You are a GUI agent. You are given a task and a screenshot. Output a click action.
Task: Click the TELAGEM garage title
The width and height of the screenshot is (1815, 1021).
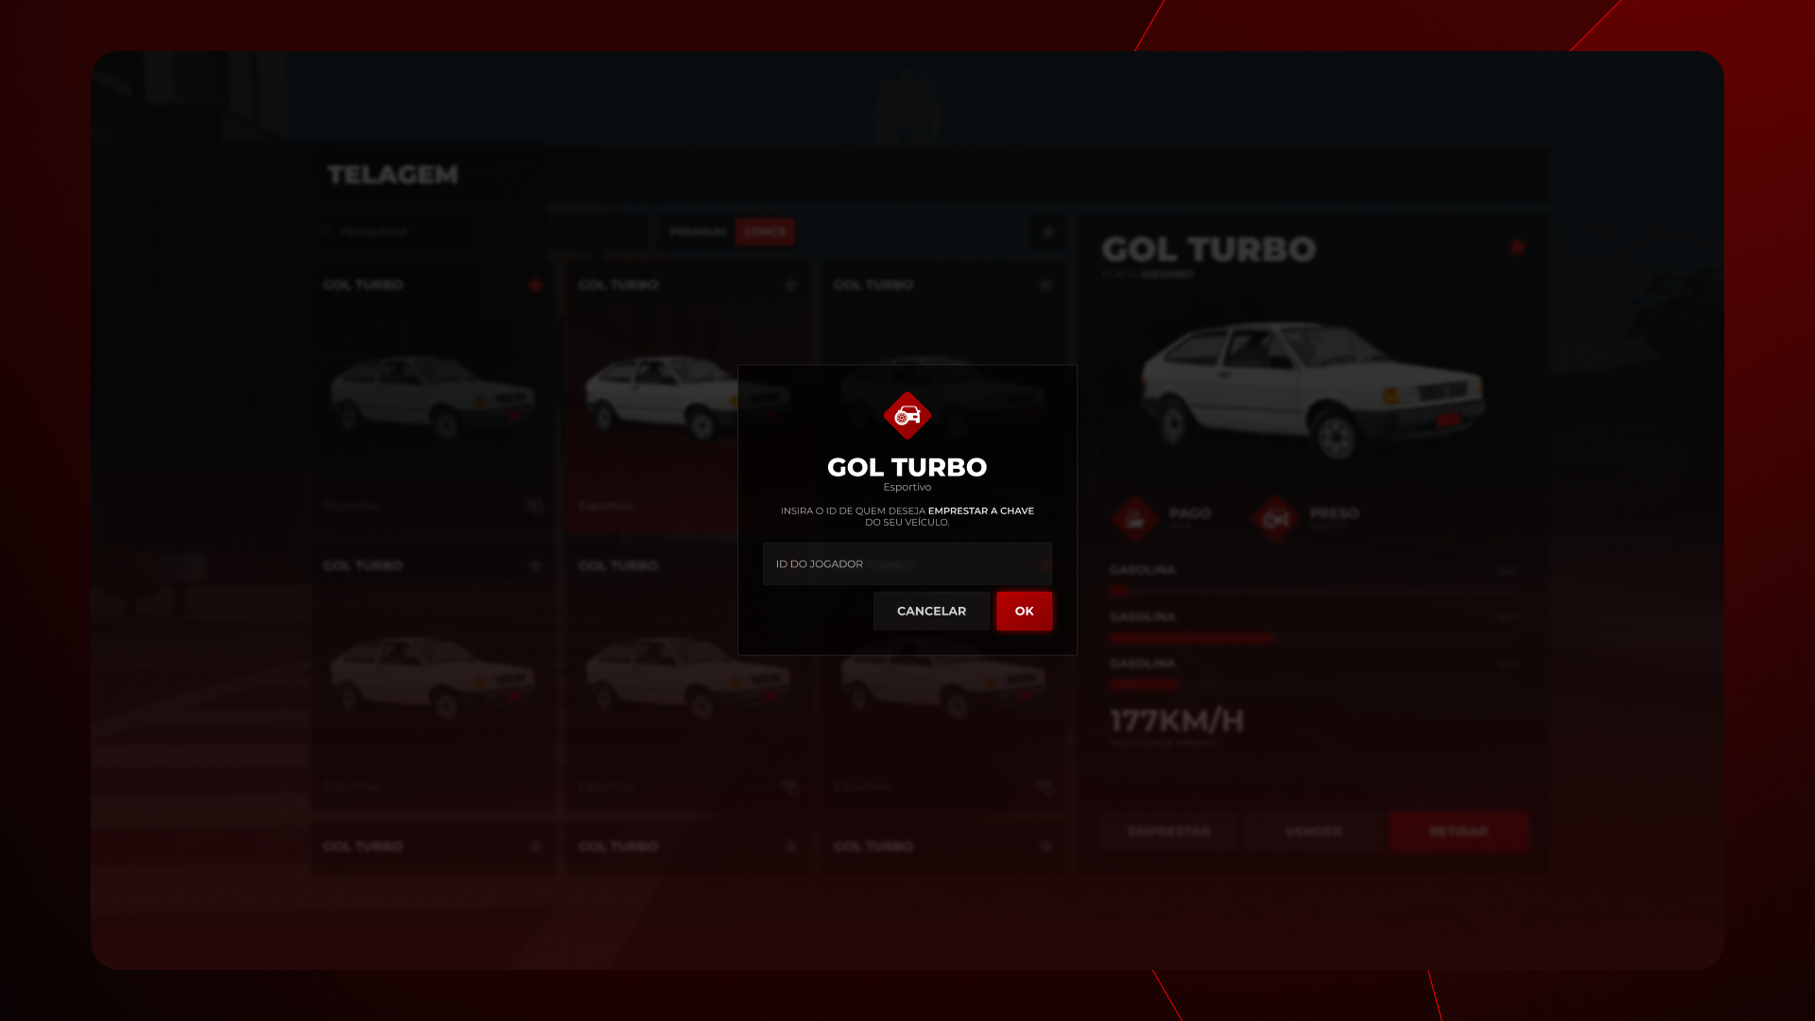(x=392, y=175)
